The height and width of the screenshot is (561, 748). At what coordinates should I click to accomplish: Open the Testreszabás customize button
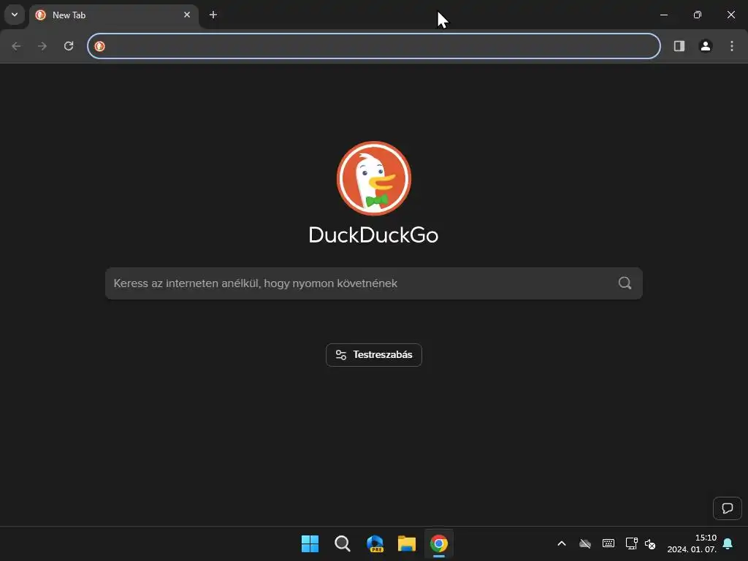click(374, 355)
